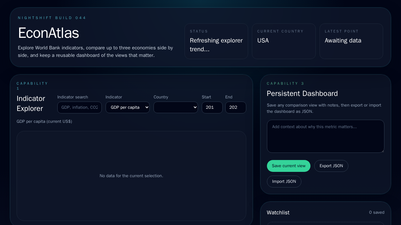Focus the Indicator search field
Viewport: 401px width, 225px height.
tap(79, 107)
